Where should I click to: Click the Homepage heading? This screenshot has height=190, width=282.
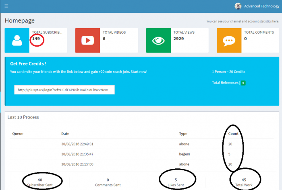[20, 20]
